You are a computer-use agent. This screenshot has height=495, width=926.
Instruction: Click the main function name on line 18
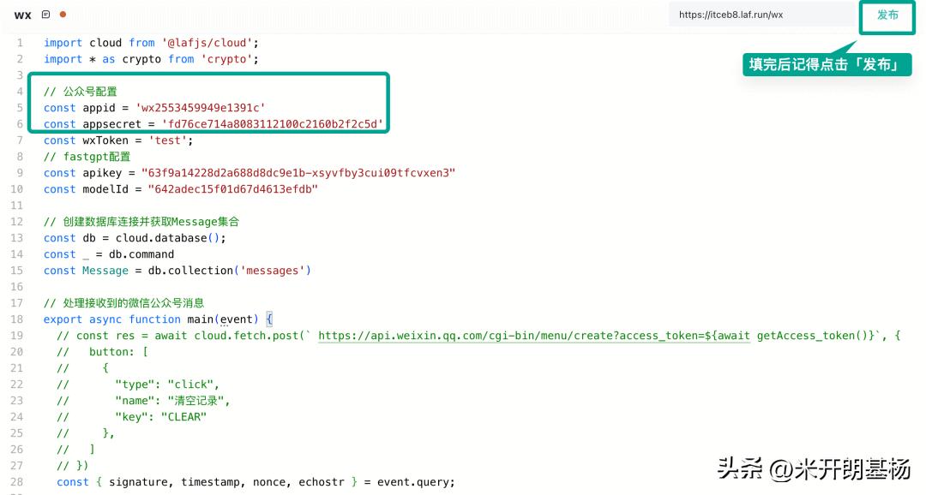coord(200,319)
